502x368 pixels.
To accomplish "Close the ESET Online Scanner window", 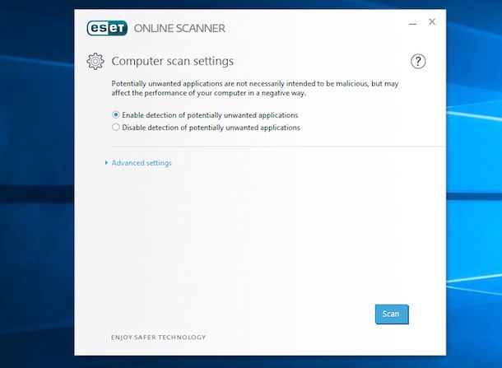I will click(x=432, y=21).
